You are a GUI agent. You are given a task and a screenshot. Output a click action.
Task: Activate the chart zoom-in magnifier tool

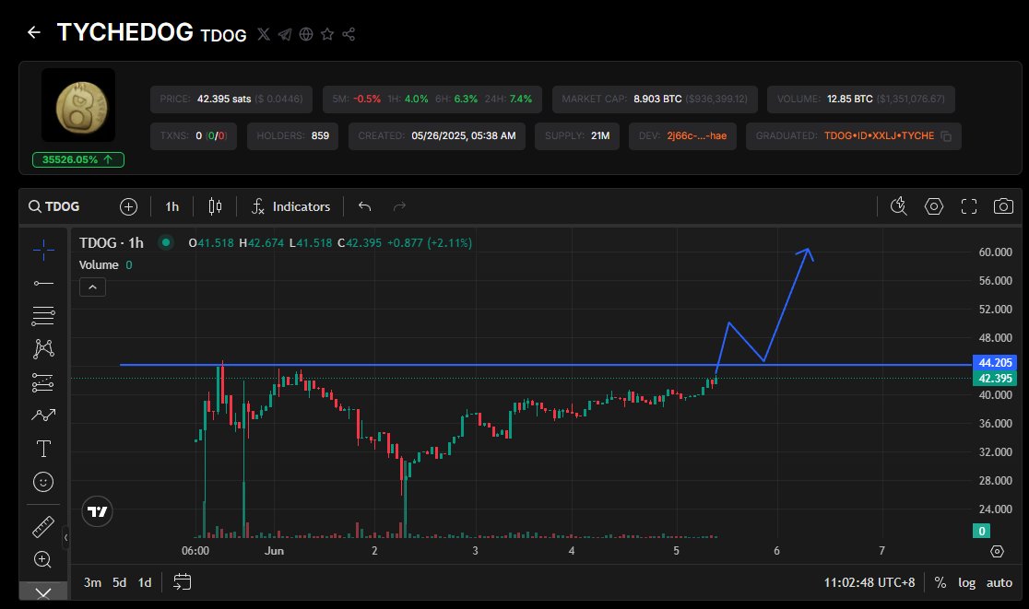click(x=42, y=559)
